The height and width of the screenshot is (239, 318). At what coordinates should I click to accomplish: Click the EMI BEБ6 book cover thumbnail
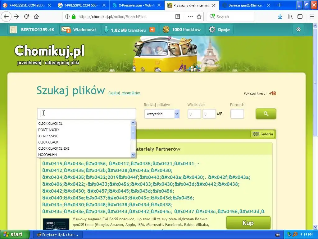[x=56, y=224]
